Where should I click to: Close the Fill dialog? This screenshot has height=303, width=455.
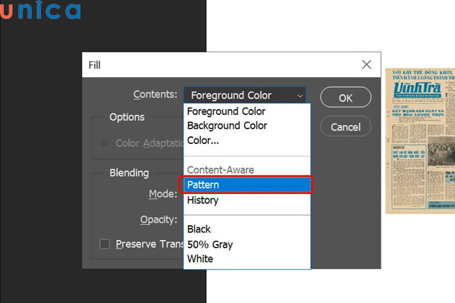point(366,65)
